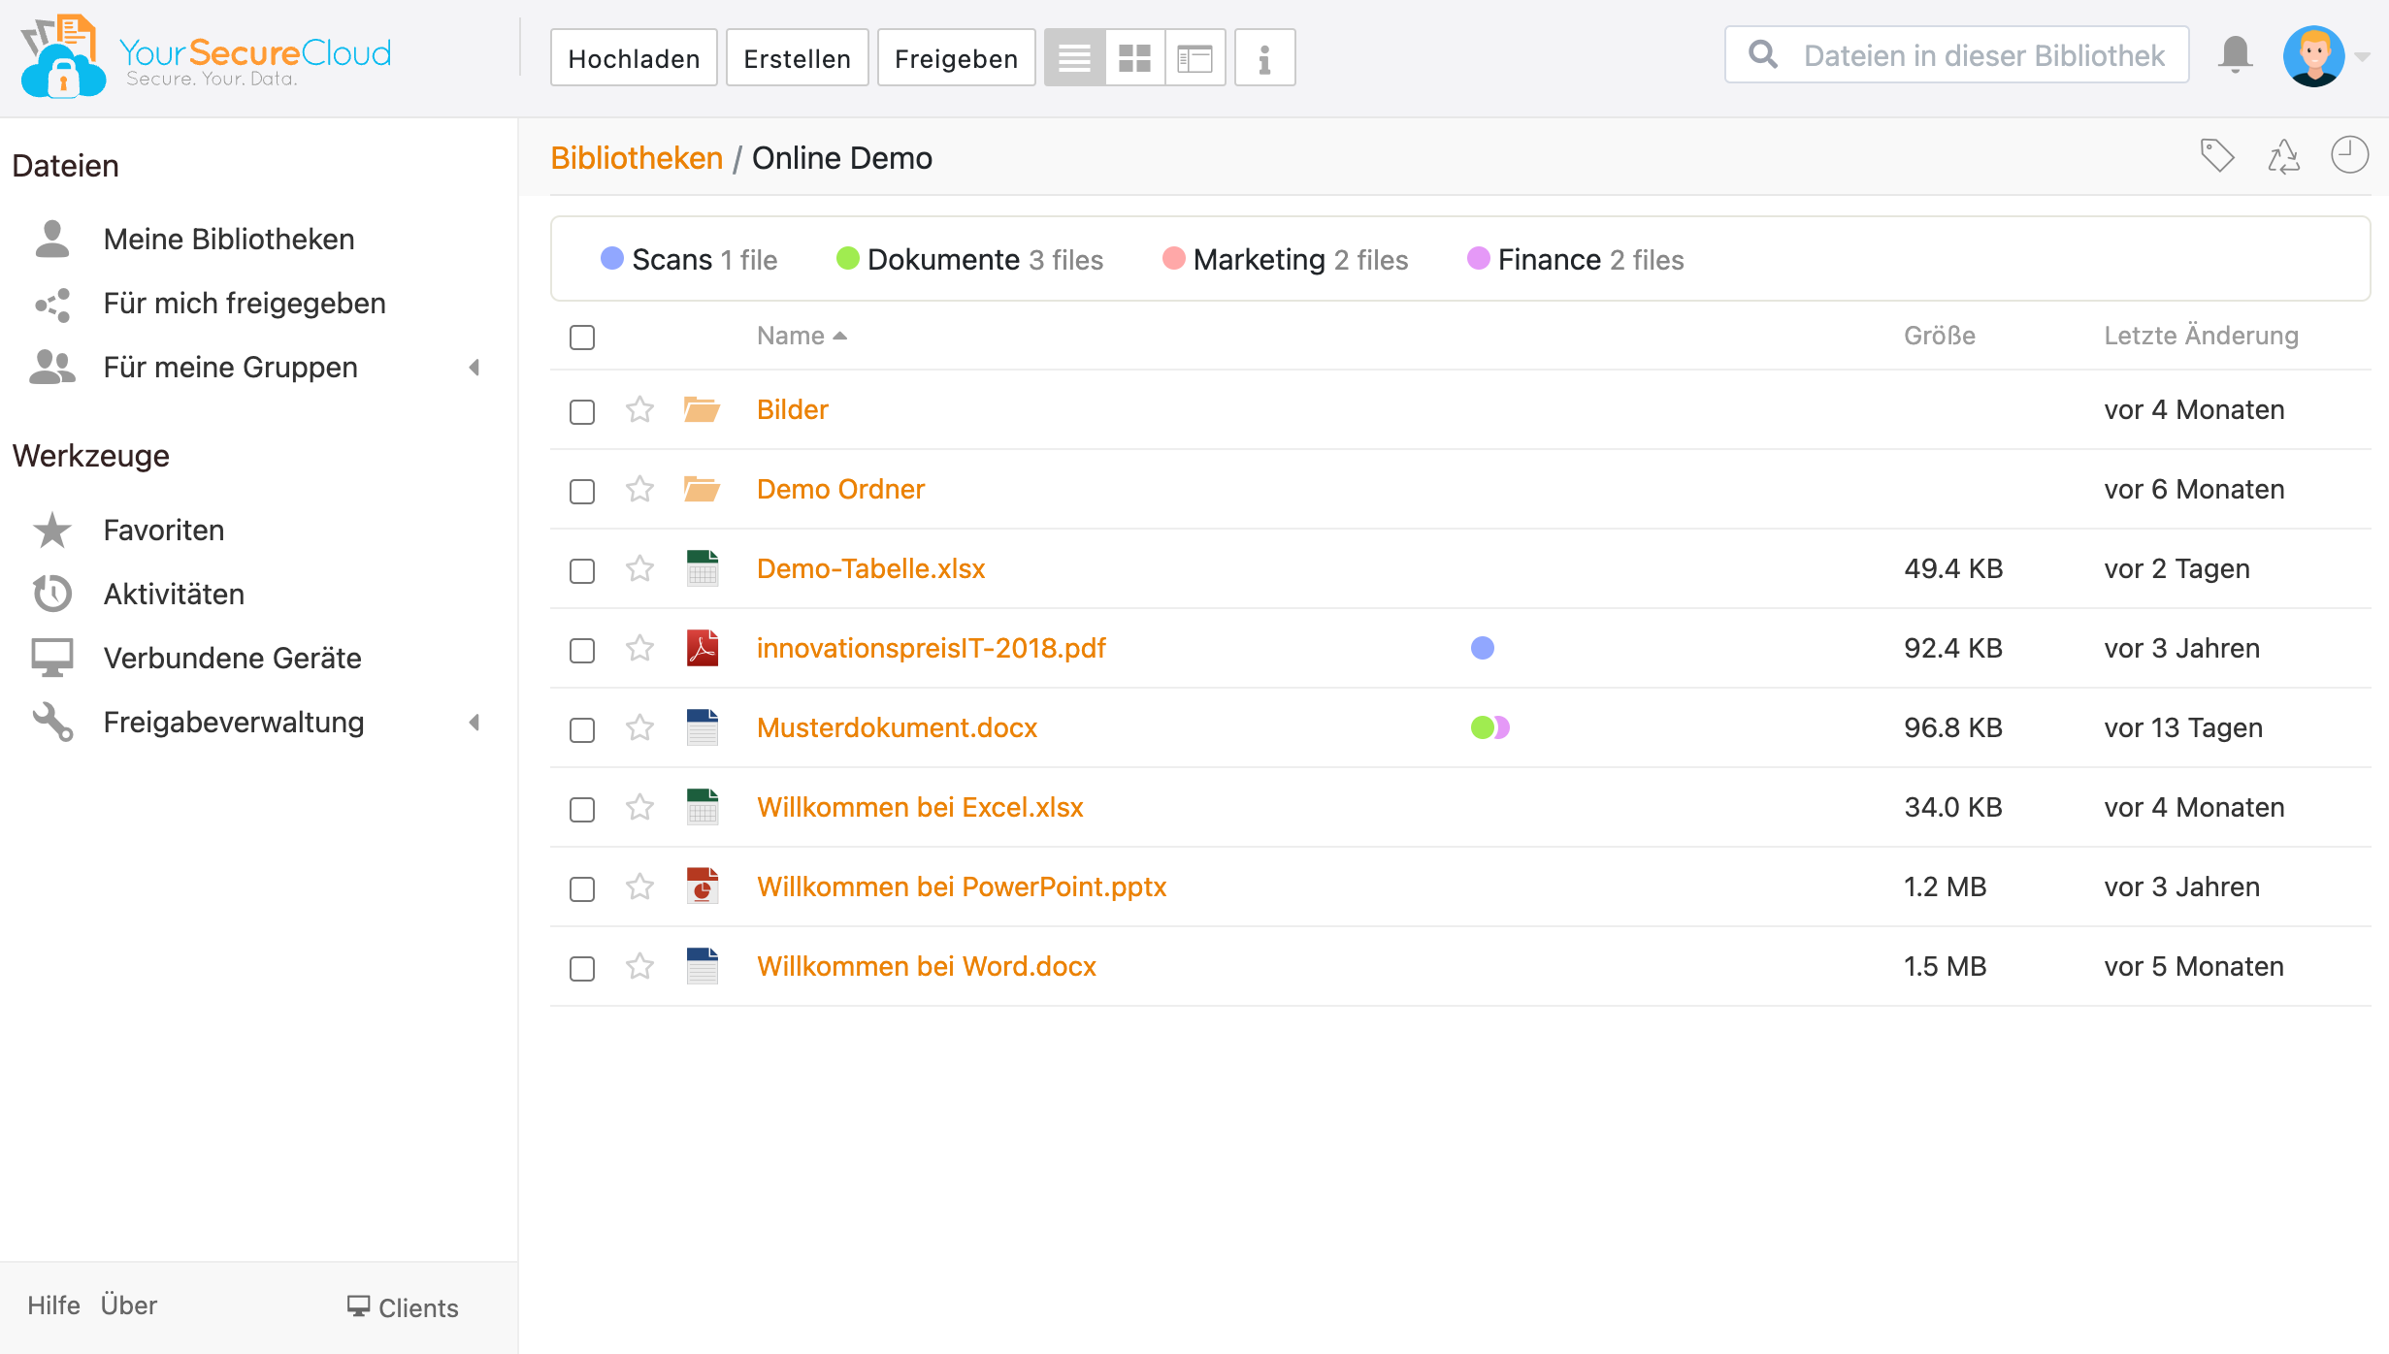
Task: Click the green Dokumente tag dot
Action: tap(847, 259)
